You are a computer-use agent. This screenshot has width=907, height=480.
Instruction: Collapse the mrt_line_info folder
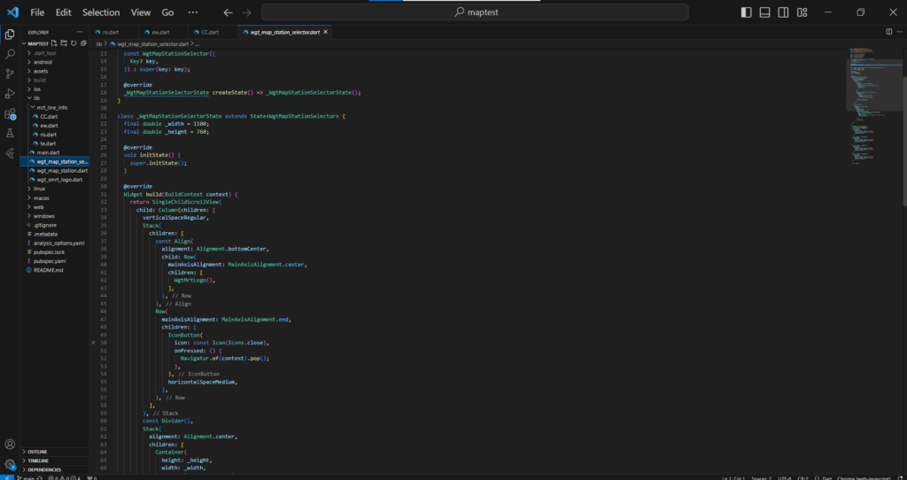[x=51, y=107]
